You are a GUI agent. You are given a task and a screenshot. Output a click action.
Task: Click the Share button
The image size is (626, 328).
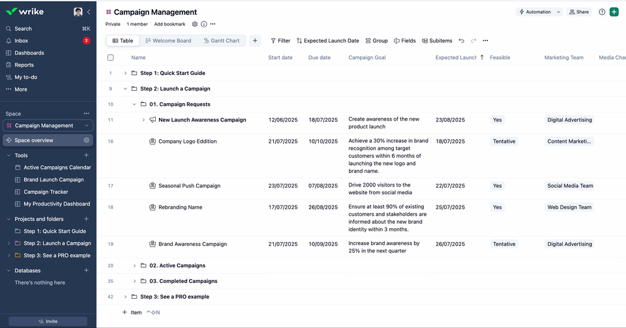pos(578,12)
